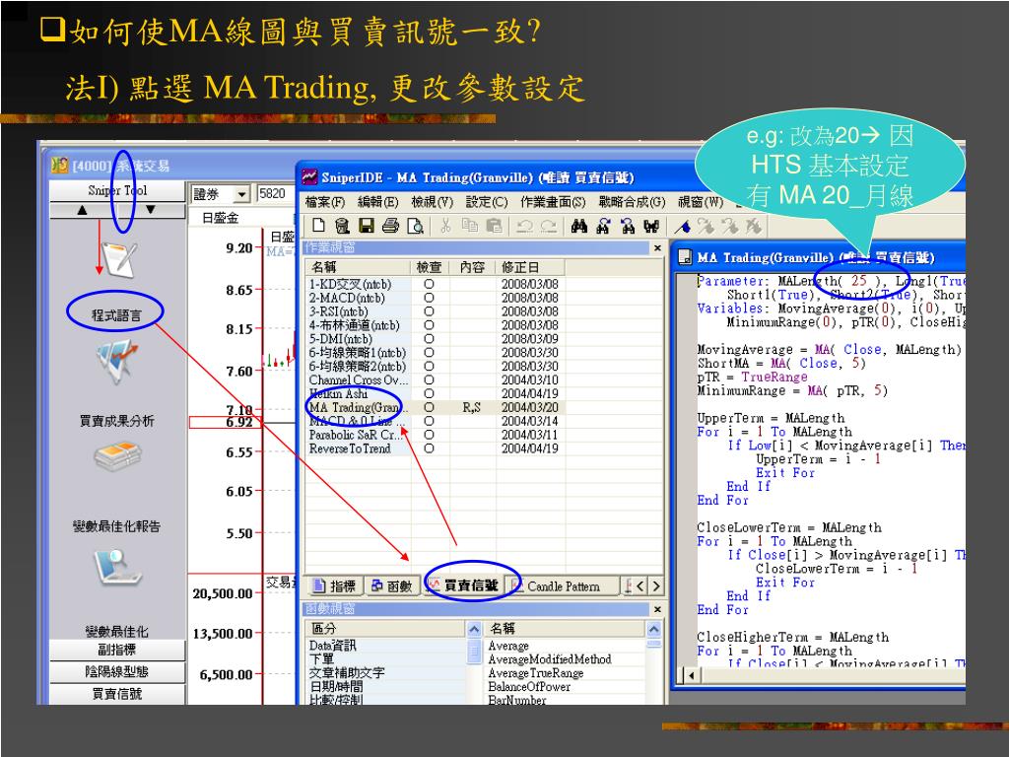Click the 區分 list scroll up arrow
This screenshot has height=757, width=1009.
474,628
